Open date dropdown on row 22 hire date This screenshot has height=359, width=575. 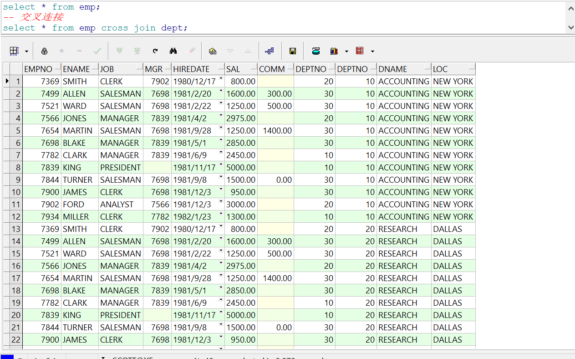pos(221,337)
